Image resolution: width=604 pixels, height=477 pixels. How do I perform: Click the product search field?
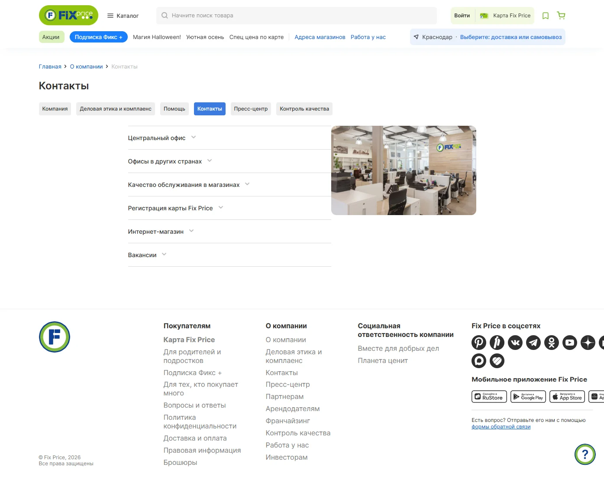pos(297,16)
